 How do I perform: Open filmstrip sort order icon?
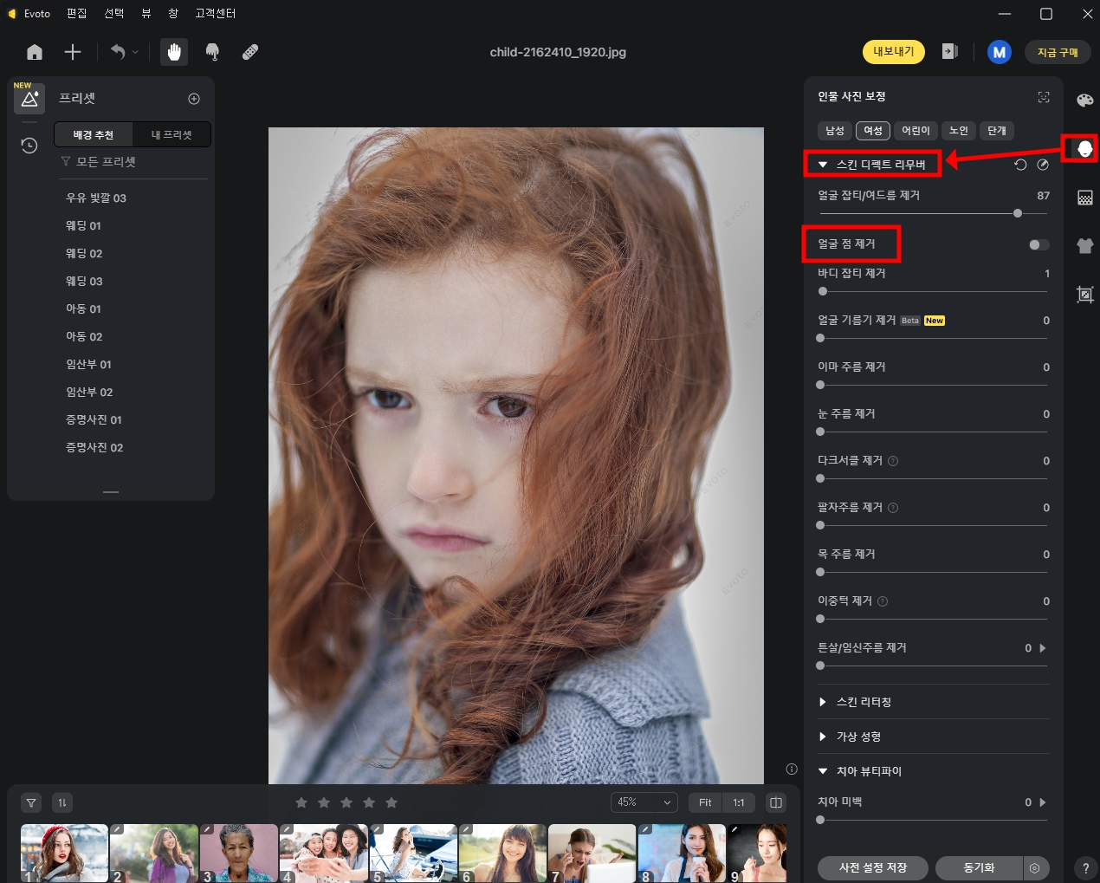pyautogui.click(x=62, y=802)
